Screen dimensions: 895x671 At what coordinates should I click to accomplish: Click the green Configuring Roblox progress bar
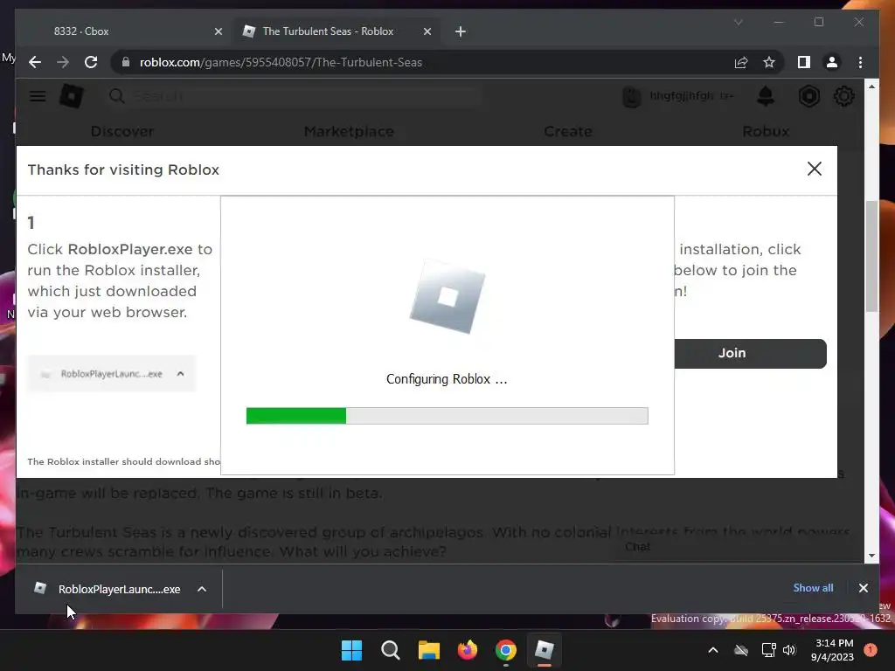click(447, 415)
